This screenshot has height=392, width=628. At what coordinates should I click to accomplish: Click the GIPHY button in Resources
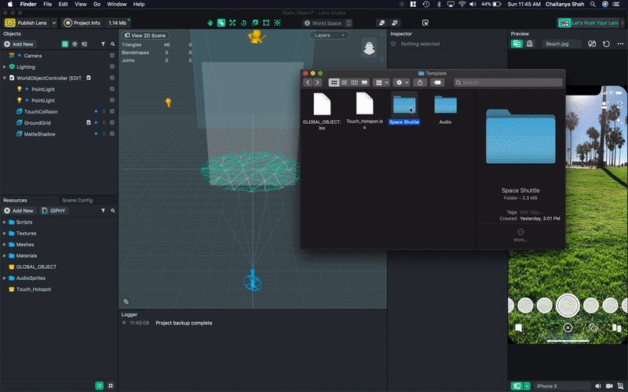click(x=54, y=211)
